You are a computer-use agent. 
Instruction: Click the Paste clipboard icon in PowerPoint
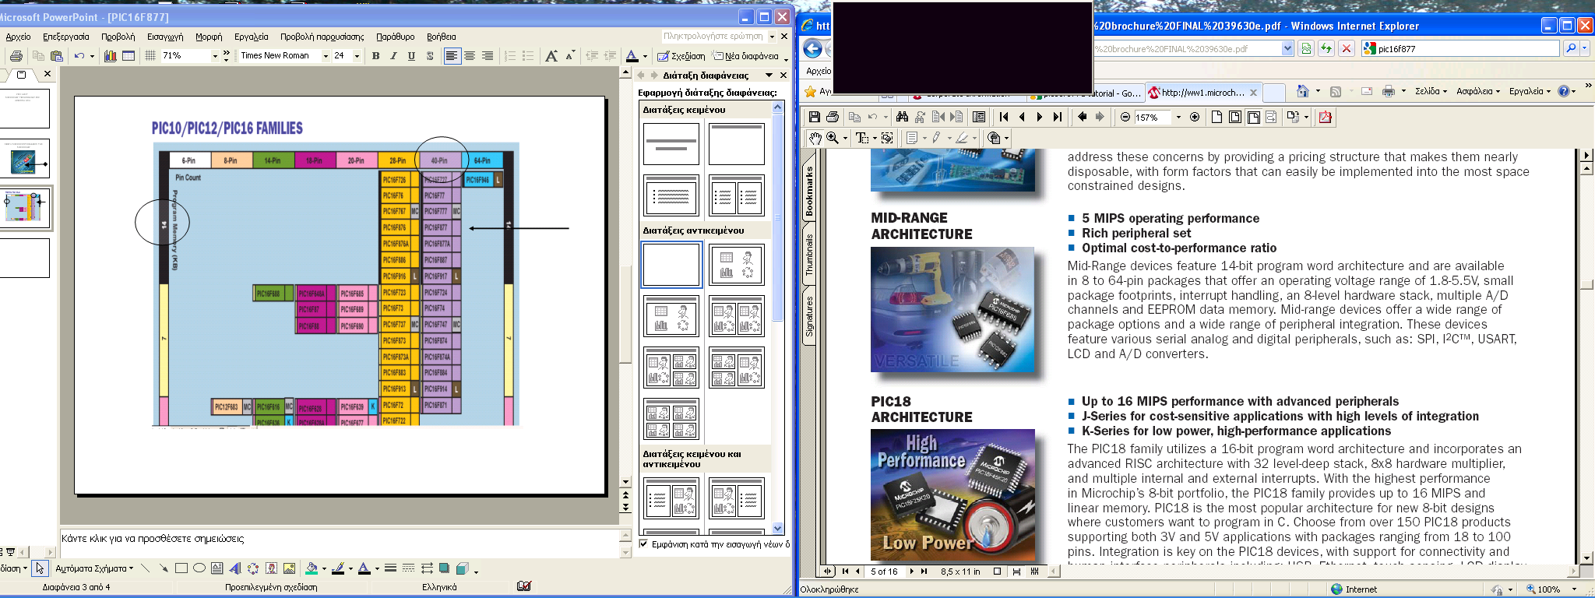[x=57, y=56]
